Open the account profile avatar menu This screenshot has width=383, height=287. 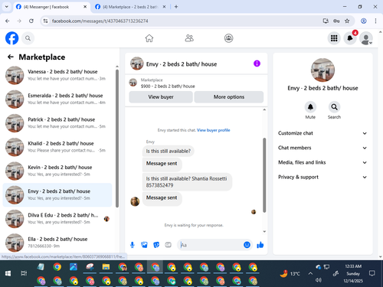click(x=365, y=38)
